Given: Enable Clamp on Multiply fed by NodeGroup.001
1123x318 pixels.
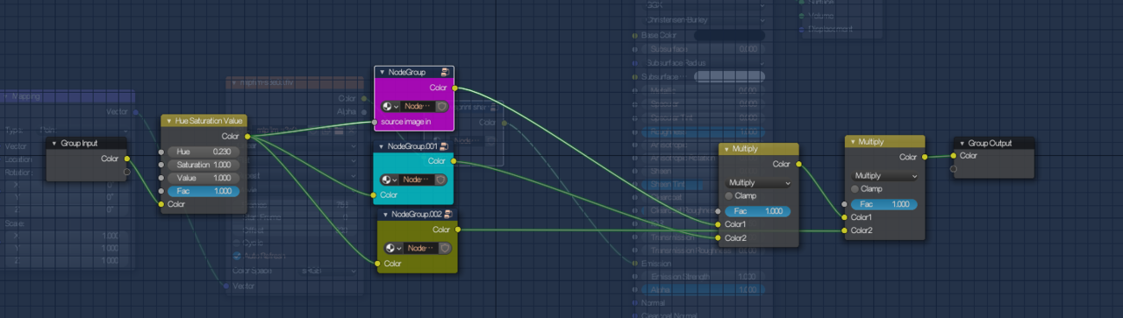Looking at the screenshot, I should pos(730,196).
